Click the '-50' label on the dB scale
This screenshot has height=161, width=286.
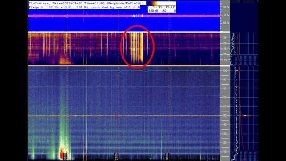164,11
